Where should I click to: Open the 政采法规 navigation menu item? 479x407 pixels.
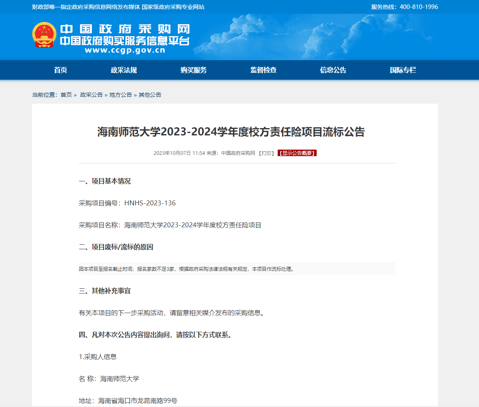pos(124,70)
